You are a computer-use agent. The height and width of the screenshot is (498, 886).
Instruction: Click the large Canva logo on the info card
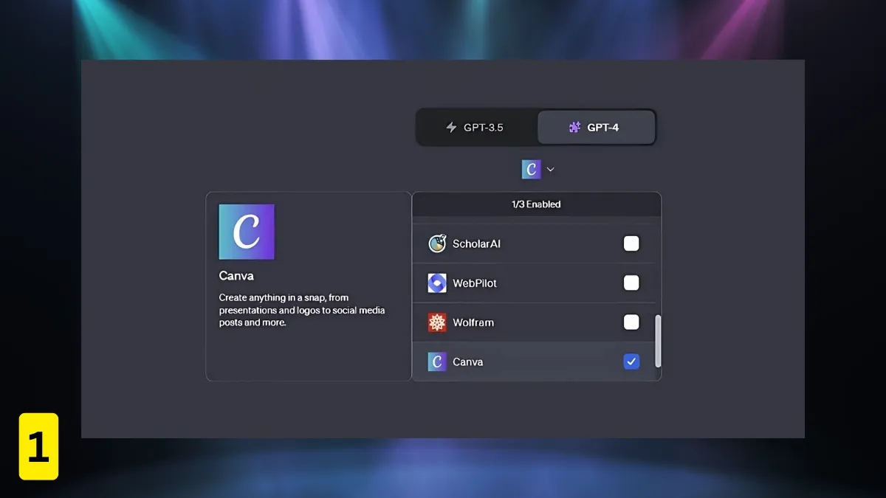[x=246, y=231]
